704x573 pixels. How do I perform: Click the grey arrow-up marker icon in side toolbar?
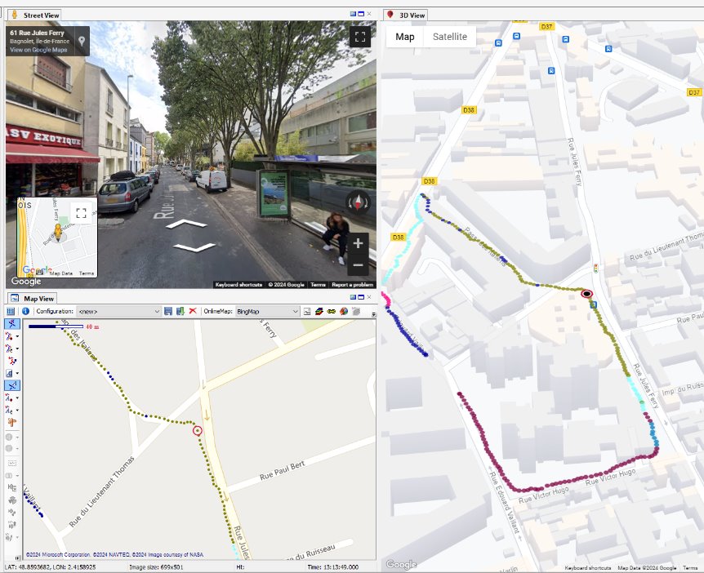[x=11, y=524]
